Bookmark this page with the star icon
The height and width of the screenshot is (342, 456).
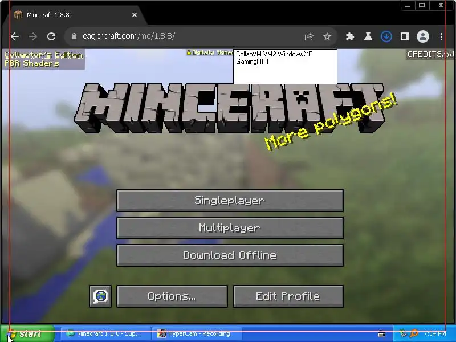[x=327, y=36]
